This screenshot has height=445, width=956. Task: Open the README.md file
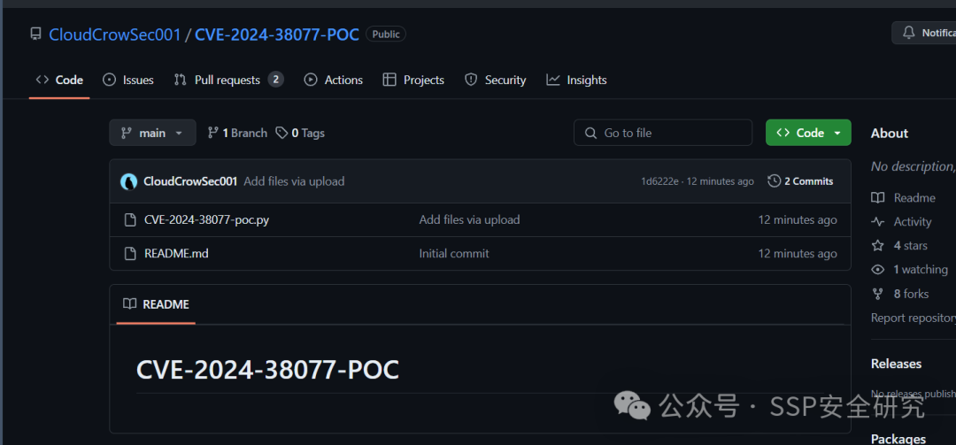[x=176, y=254]
